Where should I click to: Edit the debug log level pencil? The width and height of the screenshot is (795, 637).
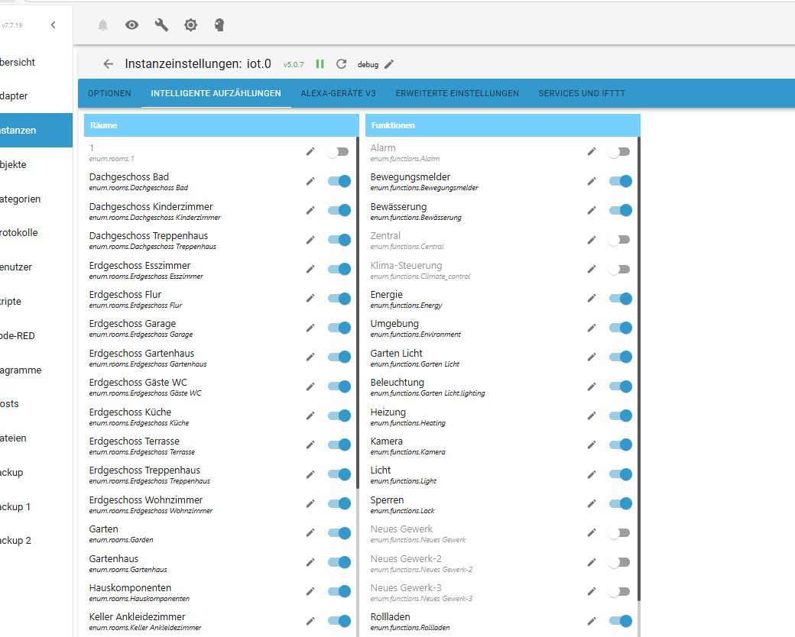point(389,64)
